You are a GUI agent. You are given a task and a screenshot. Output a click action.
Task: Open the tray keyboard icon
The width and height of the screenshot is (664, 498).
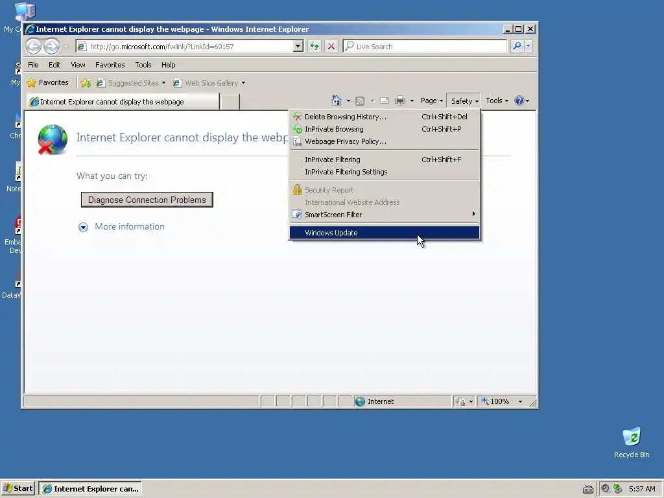pyautogui.click(x=587, y=489)
